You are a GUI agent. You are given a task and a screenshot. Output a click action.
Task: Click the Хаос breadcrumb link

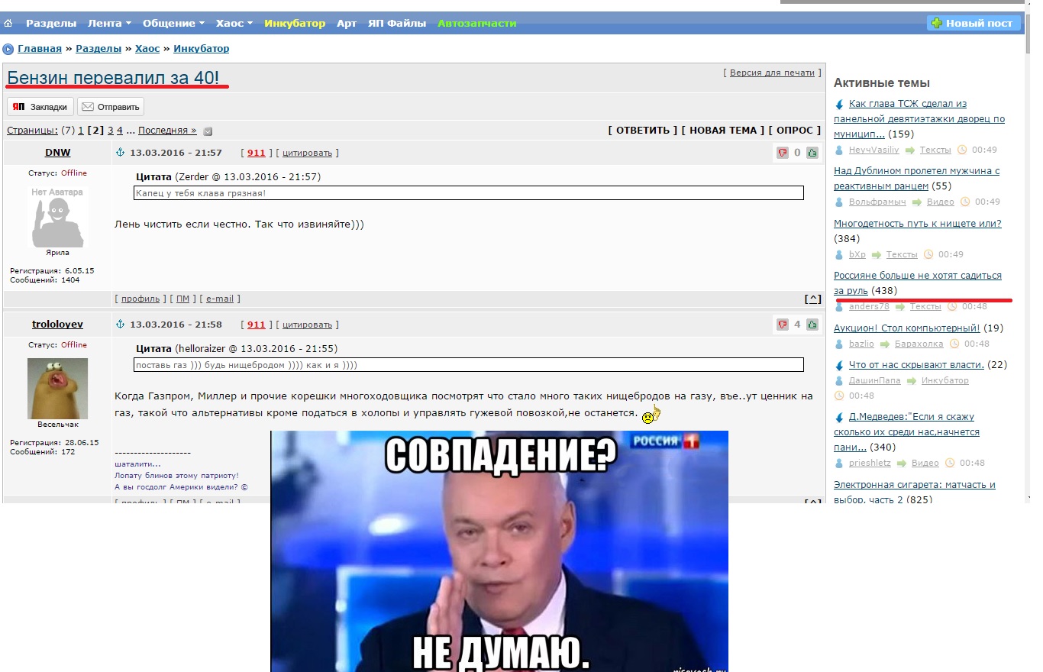coord(147,49)
